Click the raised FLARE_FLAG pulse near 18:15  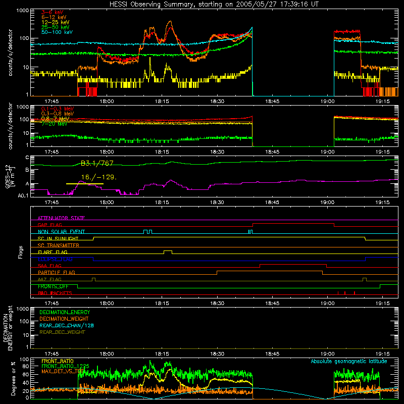[x=168, y=251]
